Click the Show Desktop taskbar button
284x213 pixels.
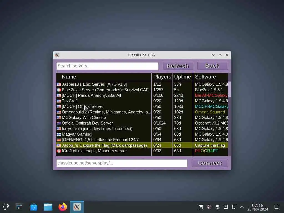pyautogui.click(x=277, y=207)
